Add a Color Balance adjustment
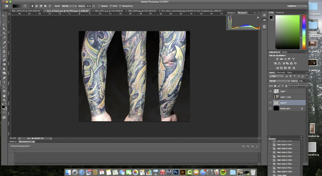The width and height of the screenshot is (322, 176). pos(279,63)
